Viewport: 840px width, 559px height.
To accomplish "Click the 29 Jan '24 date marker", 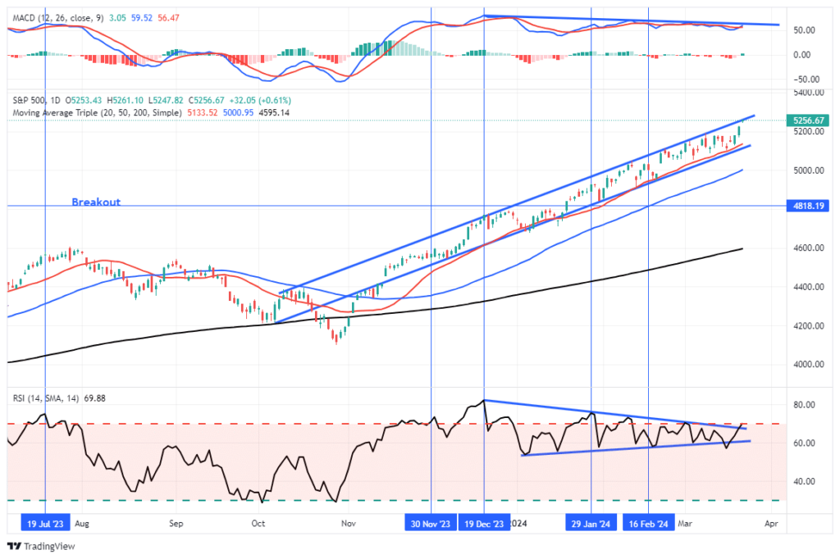I will 590,522.
